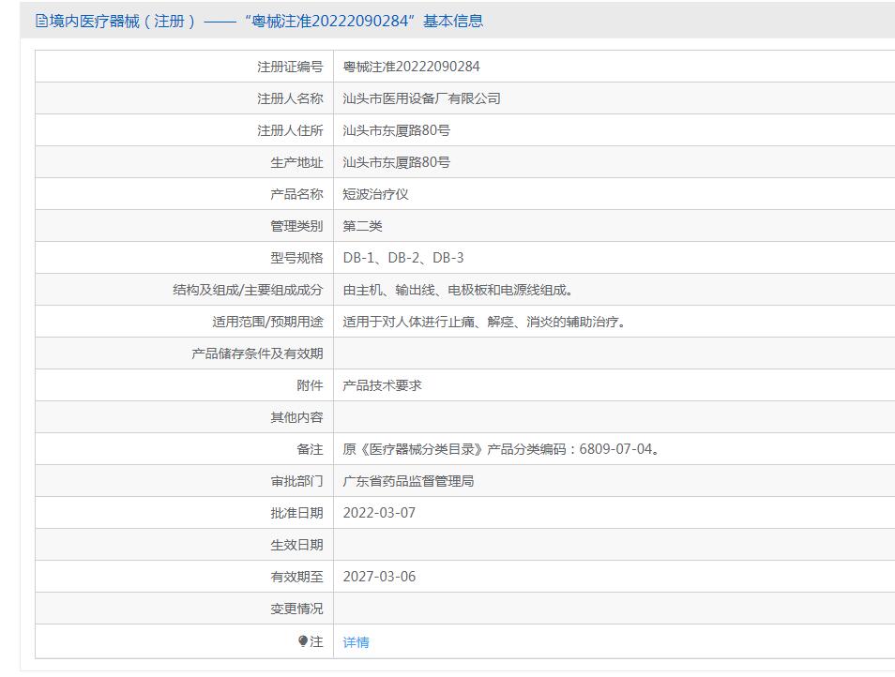Click the 附件 label
This screenshot has width=895, height=677.
310,385
